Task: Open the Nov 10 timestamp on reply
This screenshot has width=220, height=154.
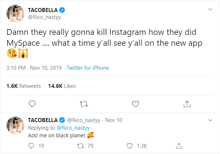Action: coord(114,120)
